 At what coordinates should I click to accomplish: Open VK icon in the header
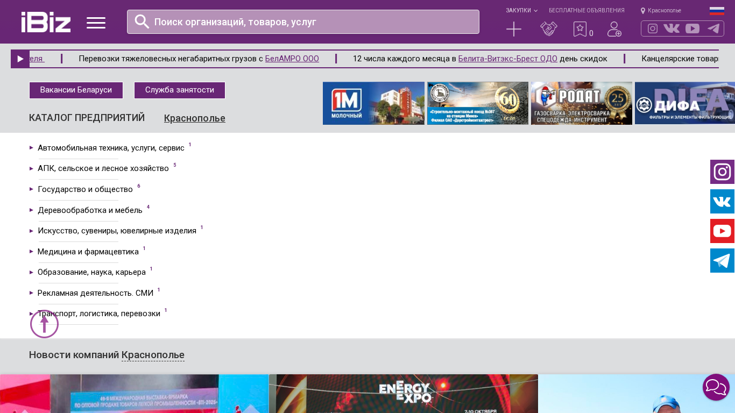(x=672, y=29)
